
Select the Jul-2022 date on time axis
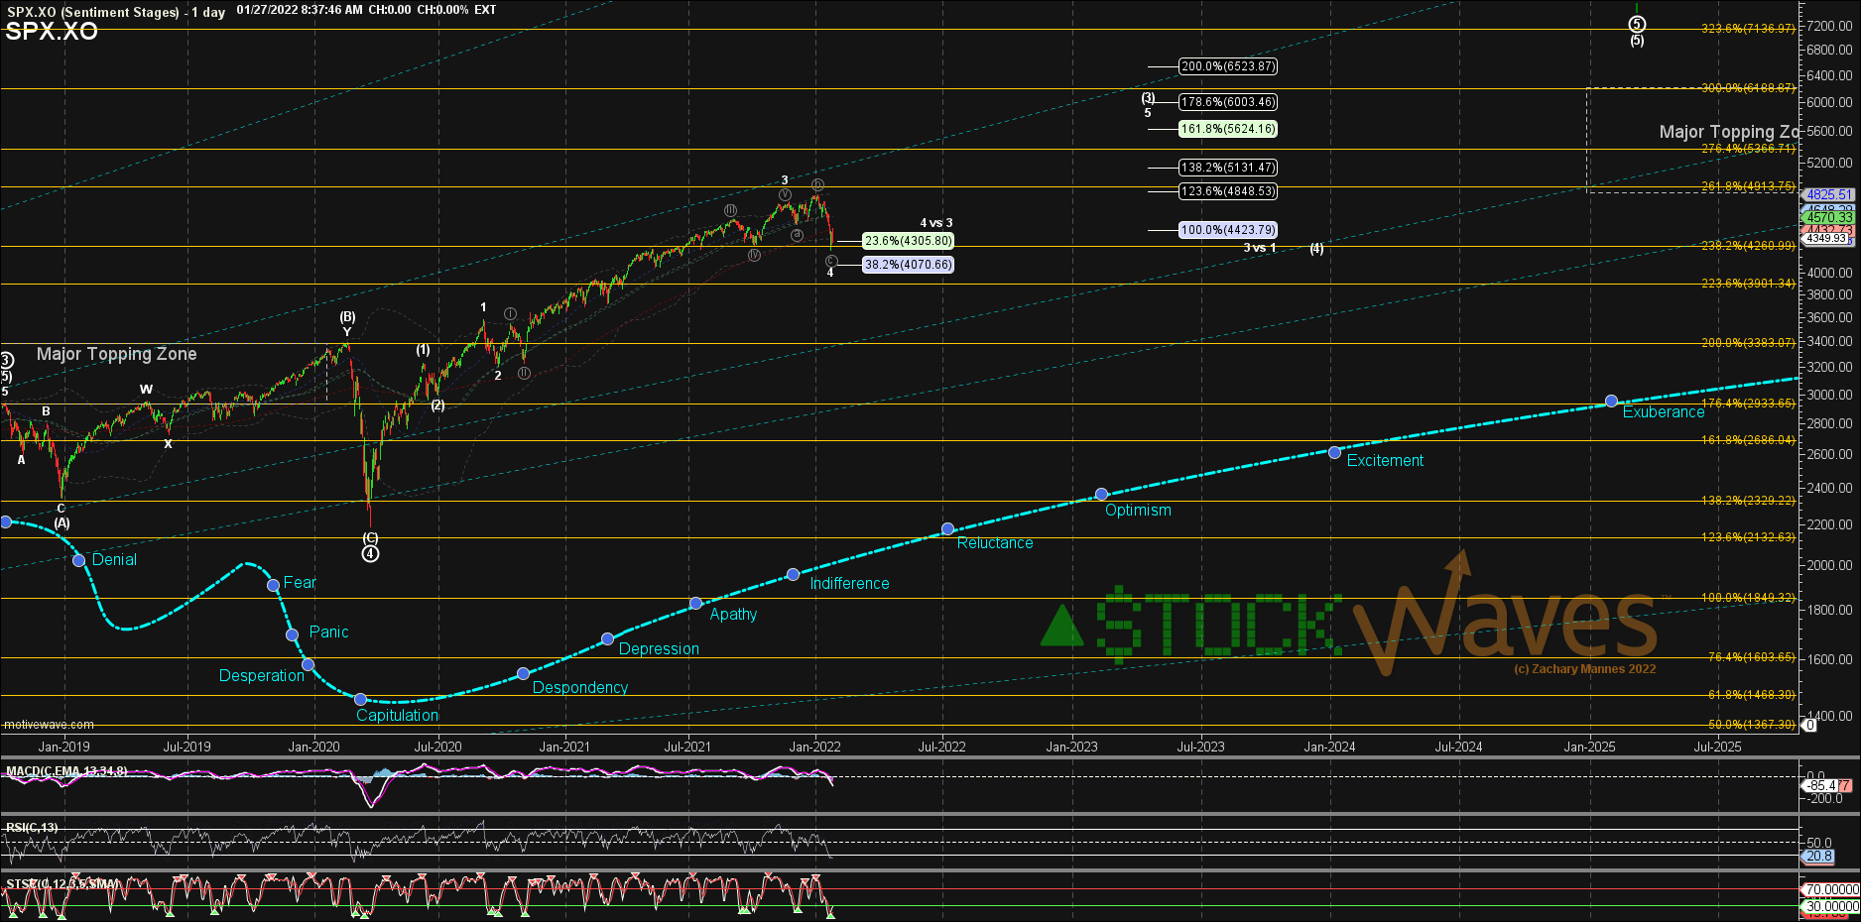pos(941,747)
